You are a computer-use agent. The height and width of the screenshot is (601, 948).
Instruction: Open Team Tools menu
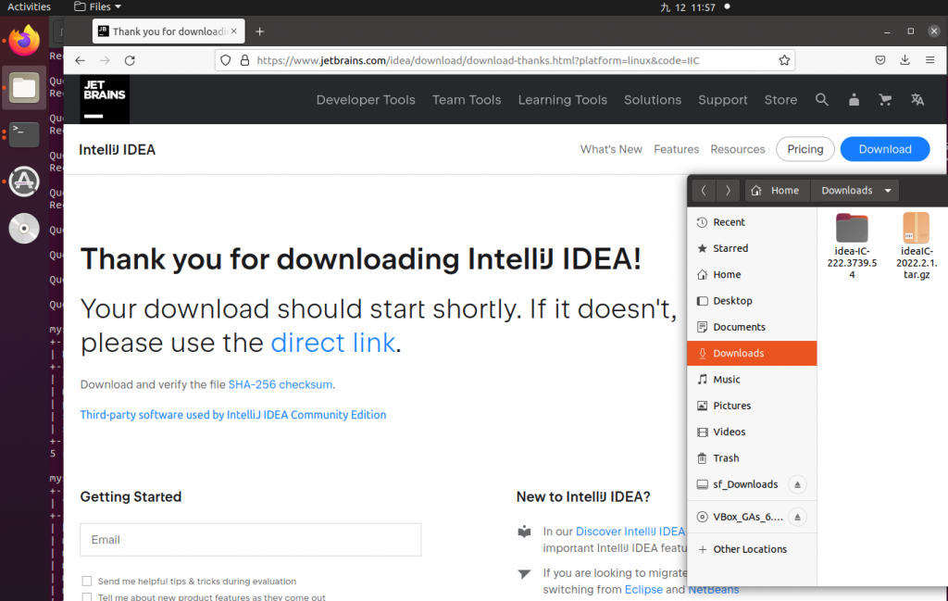(x=467, y=100)
